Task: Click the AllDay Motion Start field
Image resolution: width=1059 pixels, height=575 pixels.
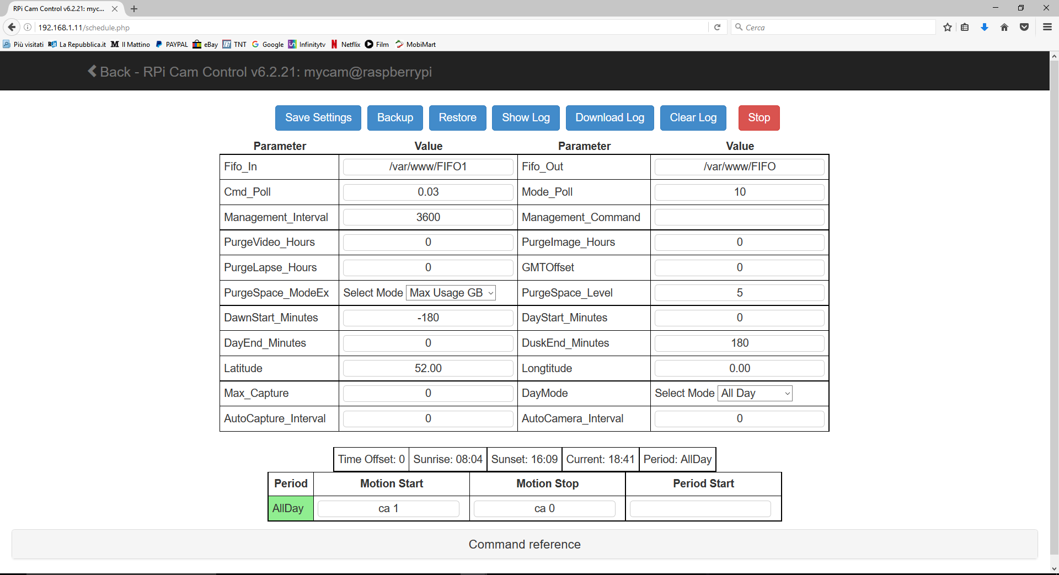Action: tap(388, 509)
